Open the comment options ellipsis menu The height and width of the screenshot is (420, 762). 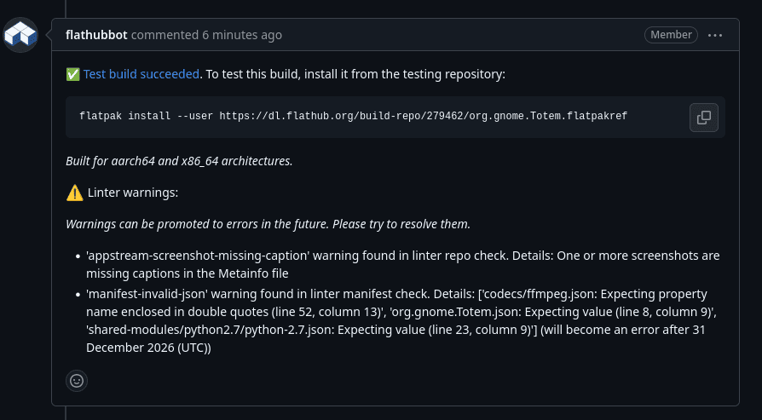point(715,35)
